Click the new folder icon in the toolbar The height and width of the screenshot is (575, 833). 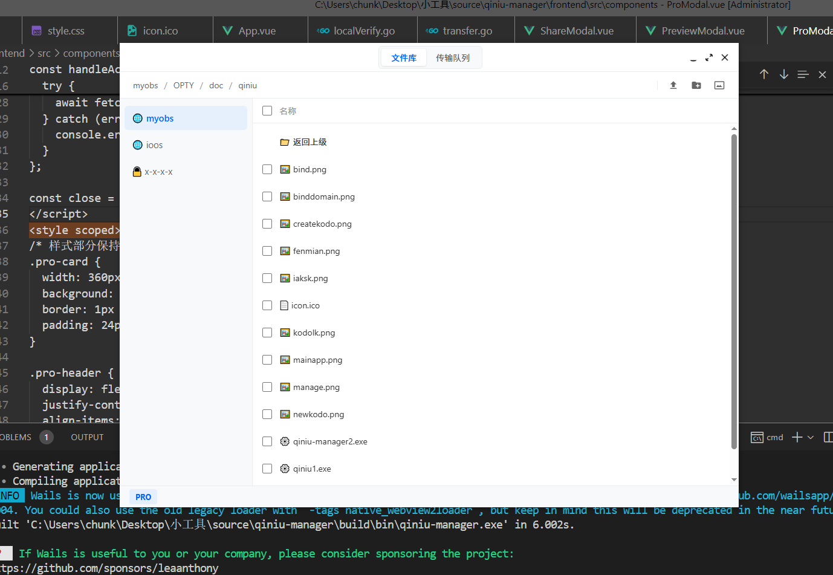pos(696,85)
